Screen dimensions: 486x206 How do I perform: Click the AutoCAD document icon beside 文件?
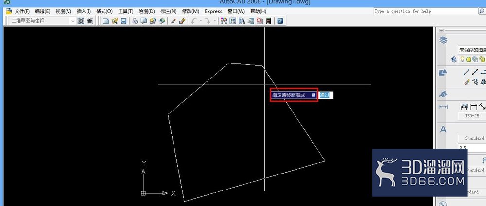click(9, 11)
